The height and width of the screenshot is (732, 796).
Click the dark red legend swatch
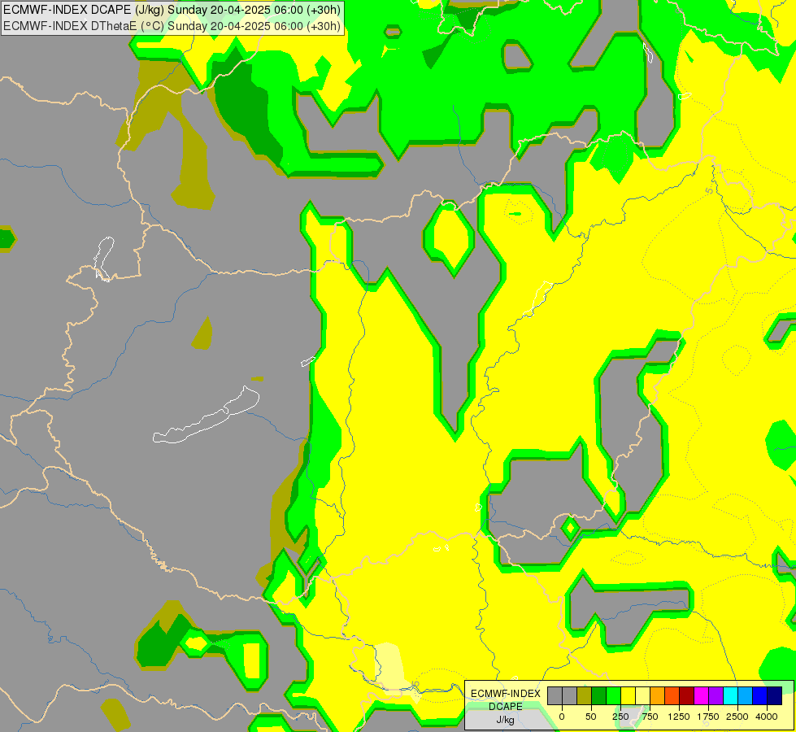tap(686, 695)
